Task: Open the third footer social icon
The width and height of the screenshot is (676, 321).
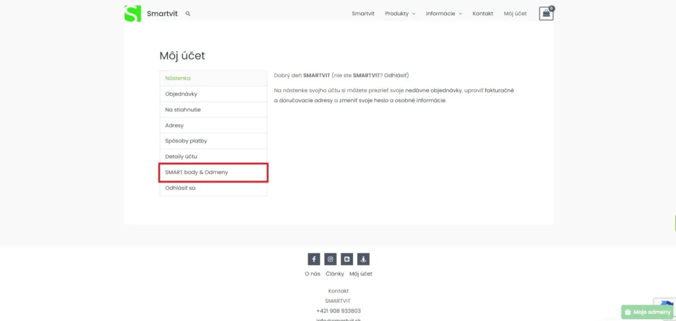Action: tap(347, 259)
